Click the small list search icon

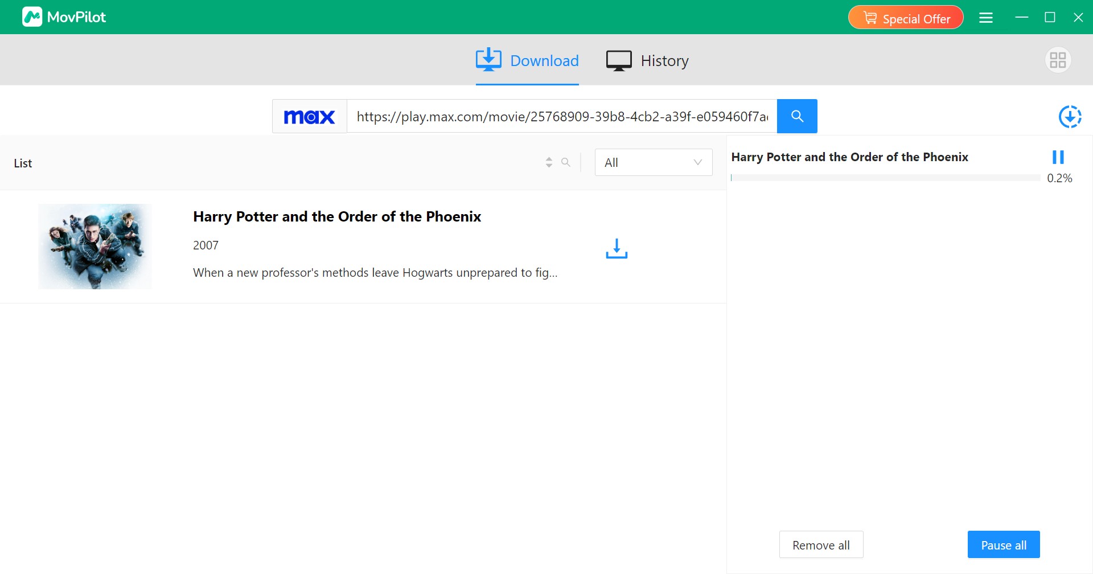click(x=566, y=162)
